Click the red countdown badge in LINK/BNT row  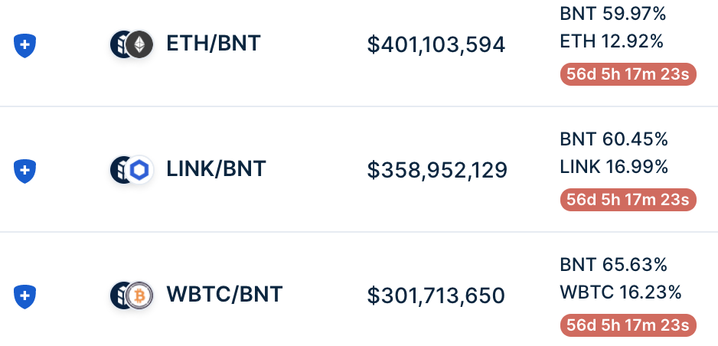click(x=628, y=200)
